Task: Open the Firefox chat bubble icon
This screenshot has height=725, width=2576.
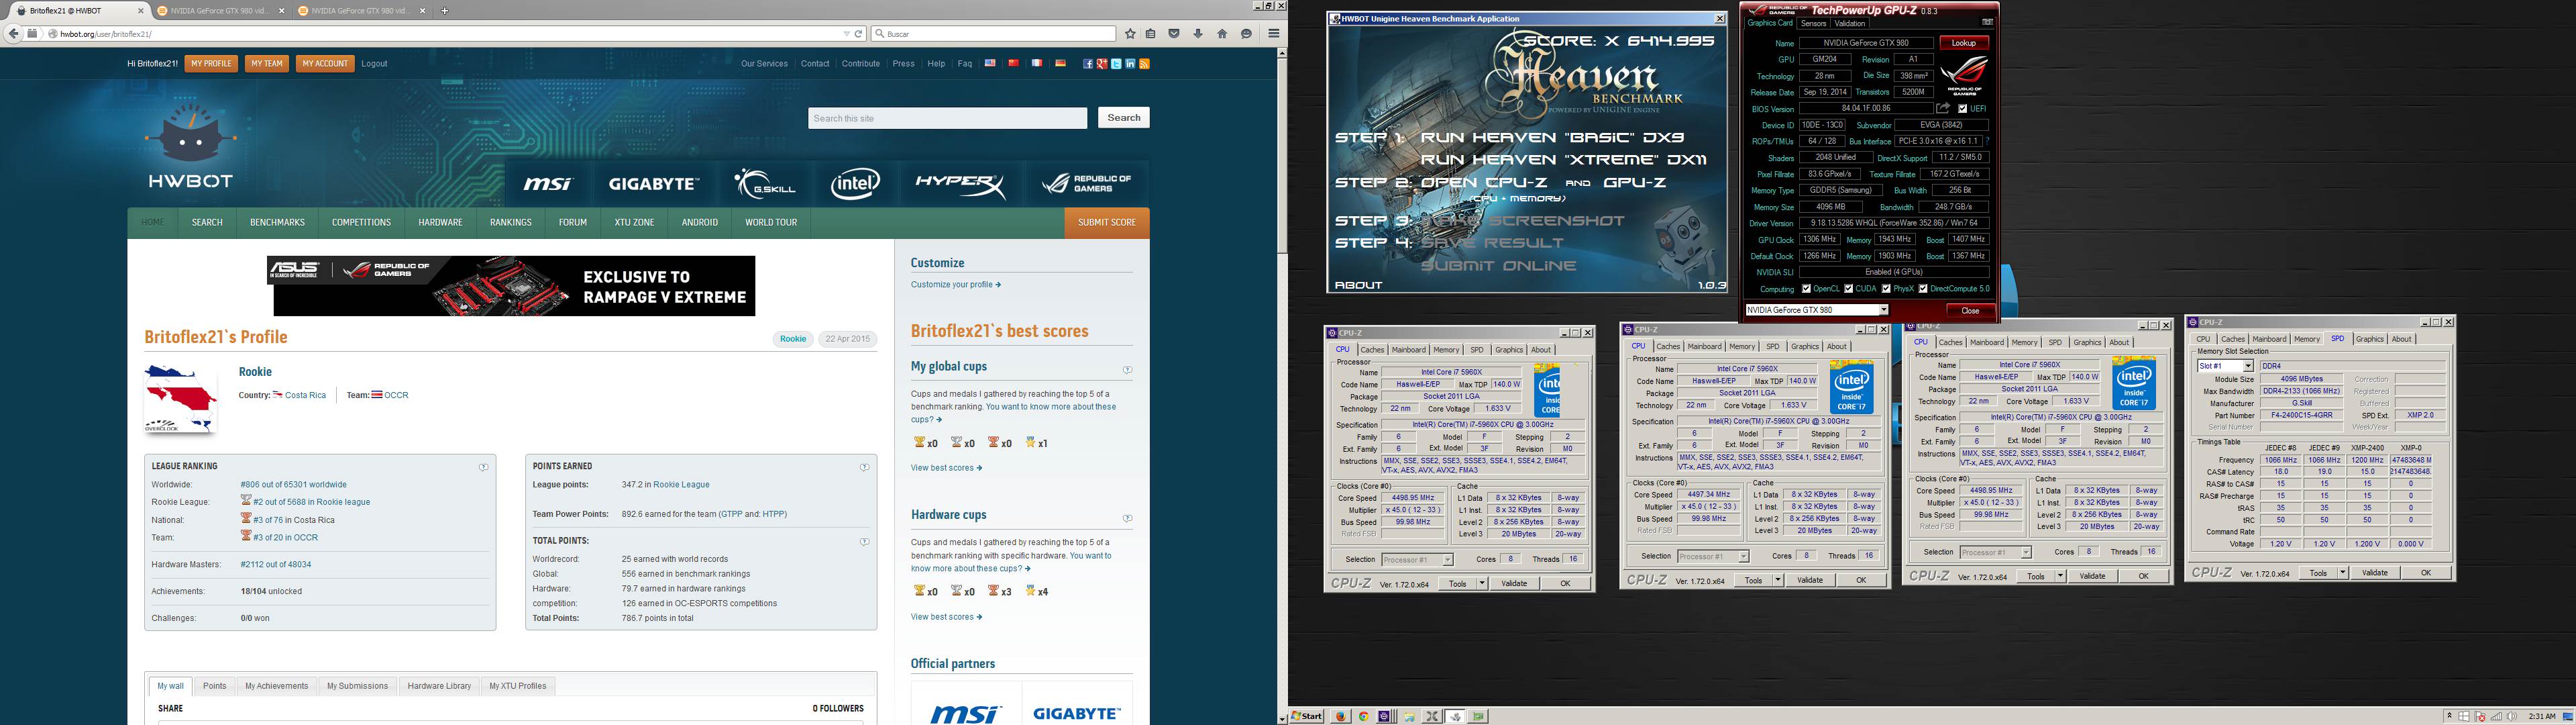Action: coord(1246,34)
